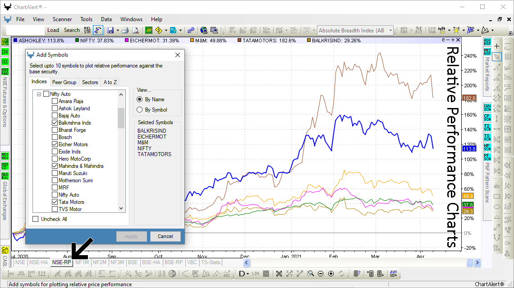Click the circled plus zoom-in icon
The height and width of the screenshot is (288, 514).
pos(331,274)
